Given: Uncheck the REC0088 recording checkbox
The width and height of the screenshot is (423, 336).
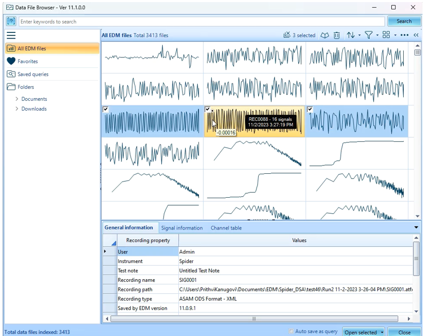Looking at the screenshot, I should pyautogui.click(x=208, y=108).
